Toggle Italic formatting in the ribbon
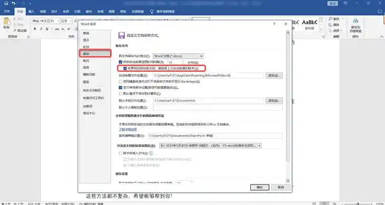Screen dimensions: 385x205 [41, 29]
